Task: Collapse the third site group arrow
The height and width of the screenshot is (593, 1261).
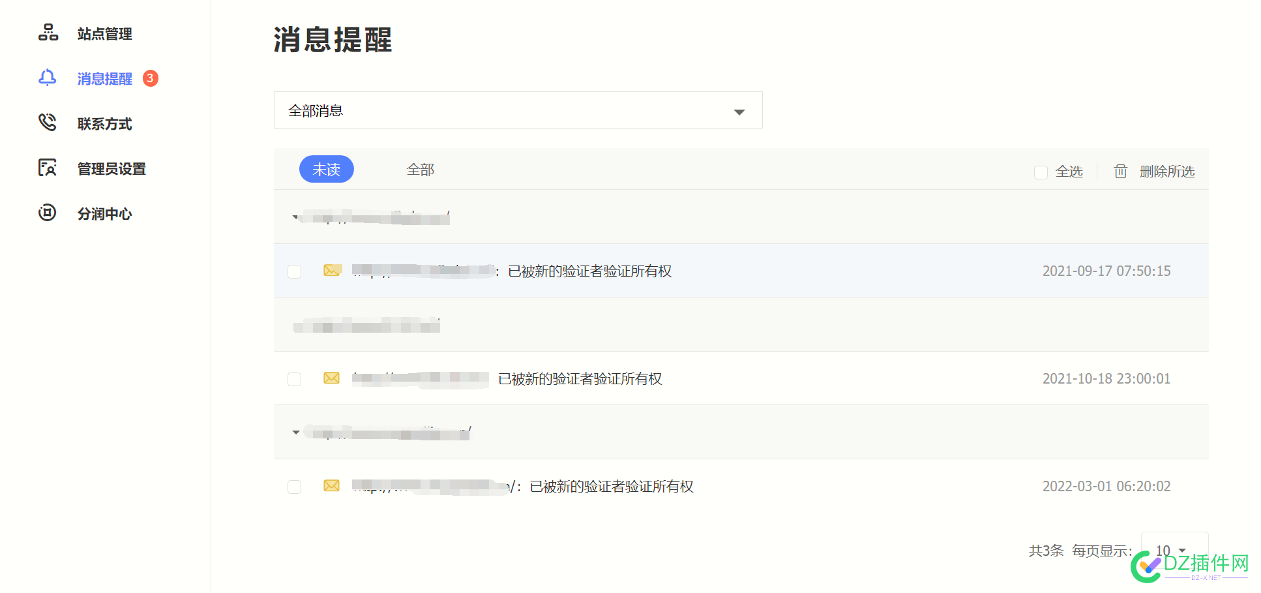Action: coord(296,433)
